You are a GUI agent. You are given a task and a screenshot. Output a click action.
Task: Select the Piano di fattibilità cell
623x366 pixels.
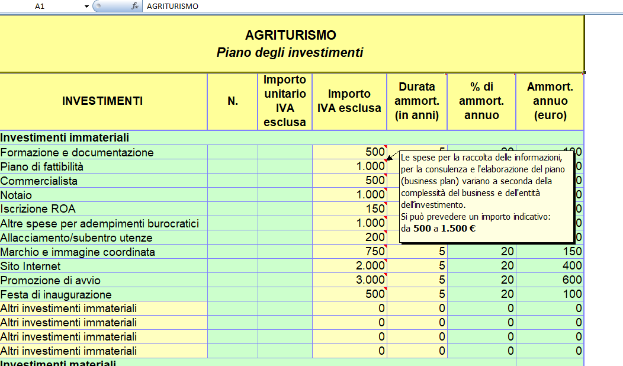(103, 166)
